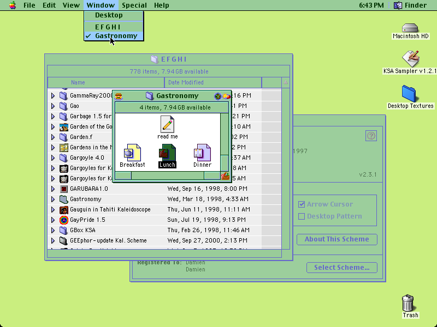Expand the Garden.f folder triangle
This screenshot has height=327, width=437.
pyautogui.click(x=53, y=137)
